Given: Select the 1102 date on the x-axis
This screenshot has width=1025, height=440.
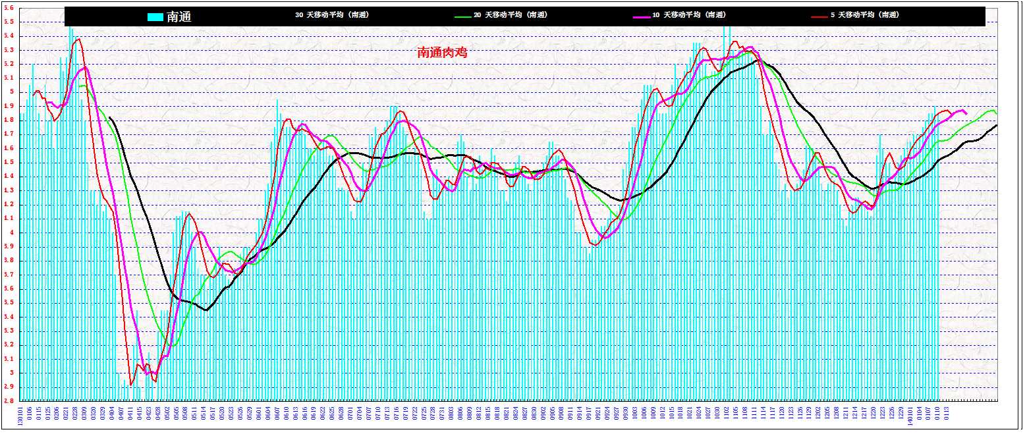Looking at the screenshot, I should tap(726, 413).
